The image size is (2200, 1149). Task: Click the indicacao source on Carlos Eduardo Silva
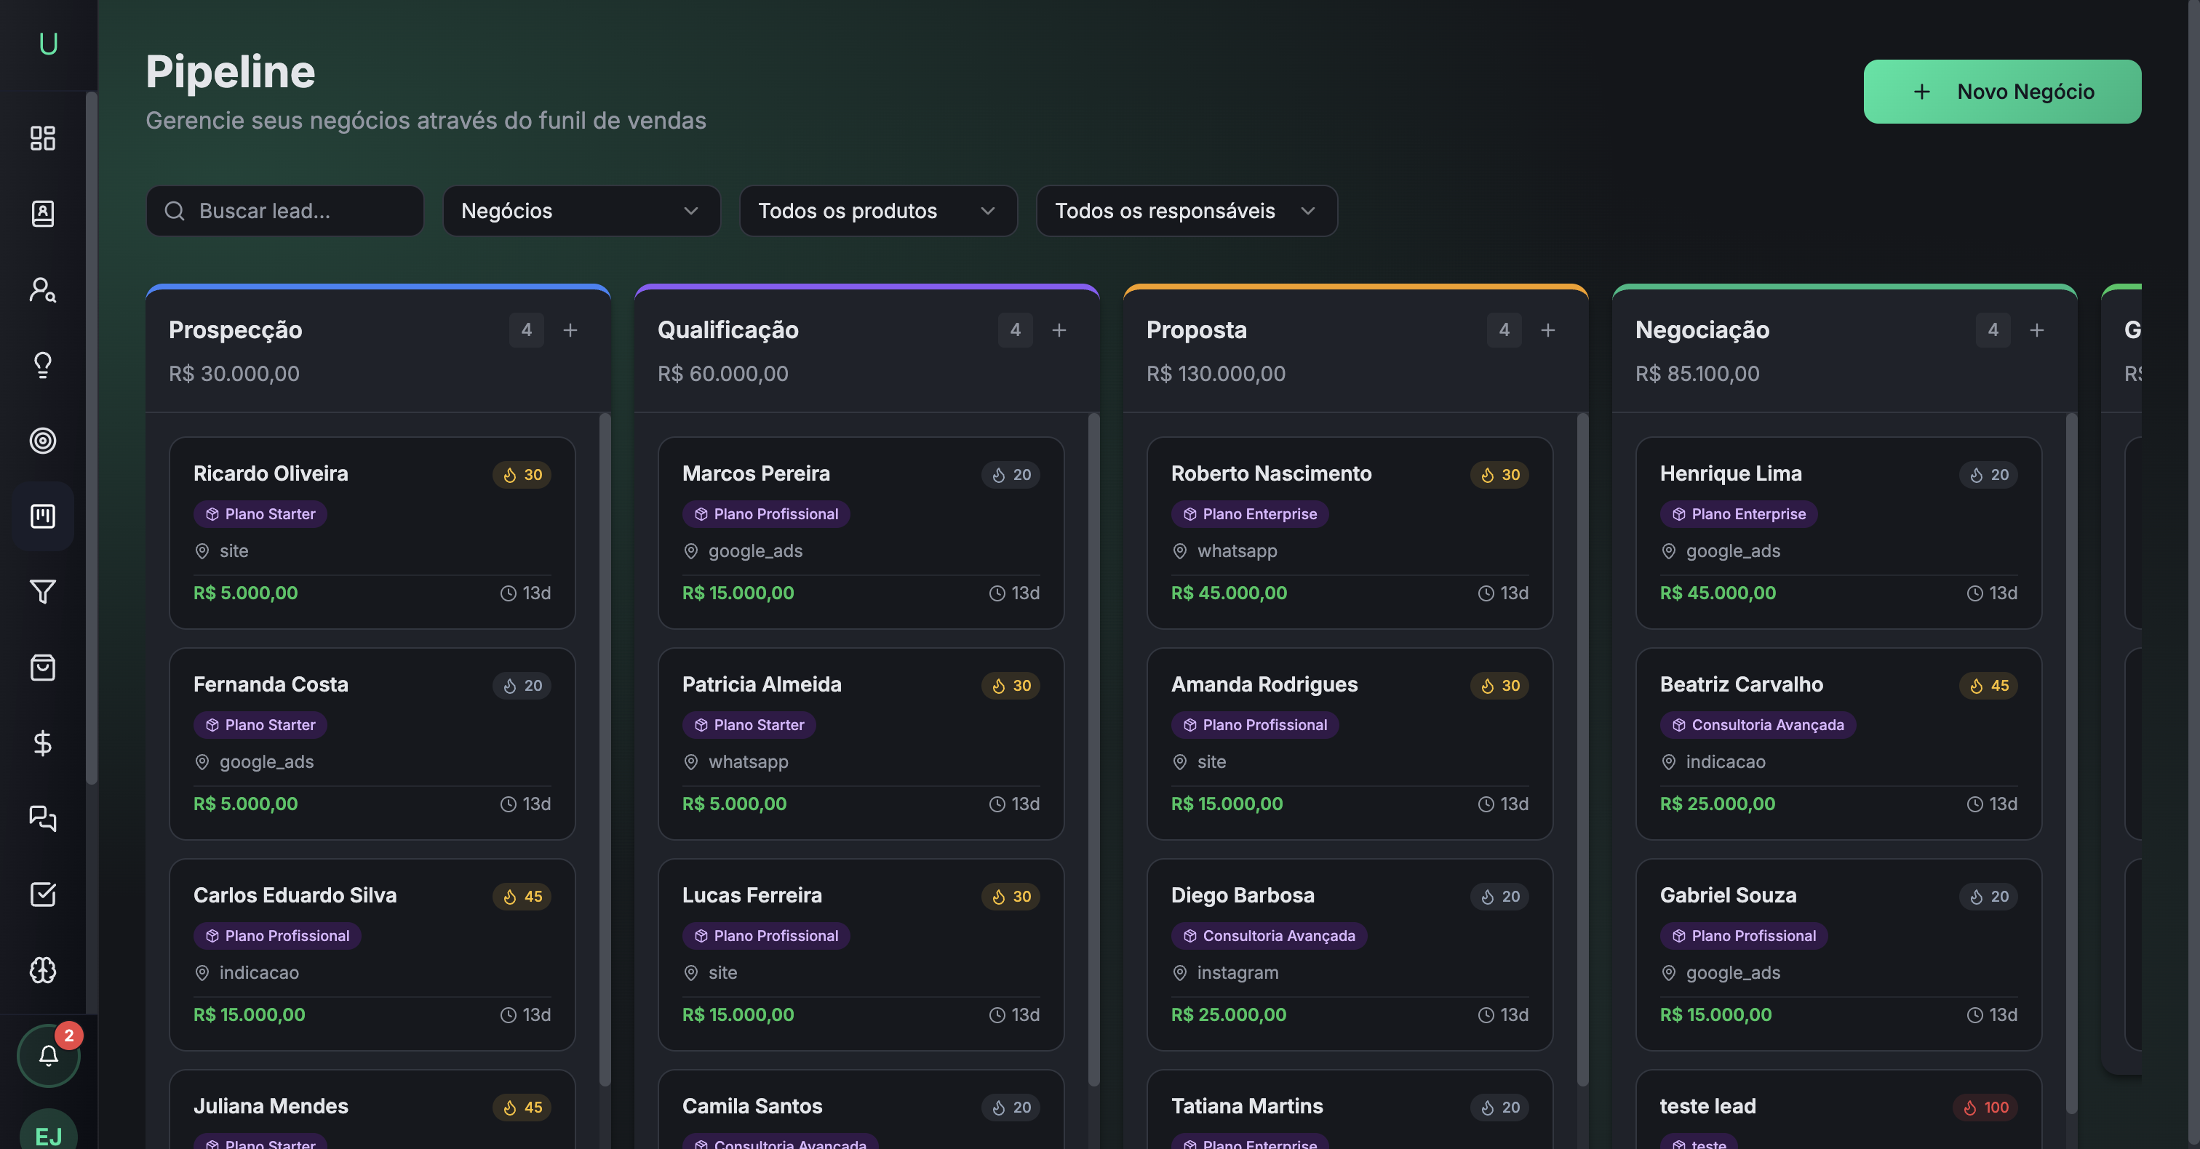click(x=259, y=973)
